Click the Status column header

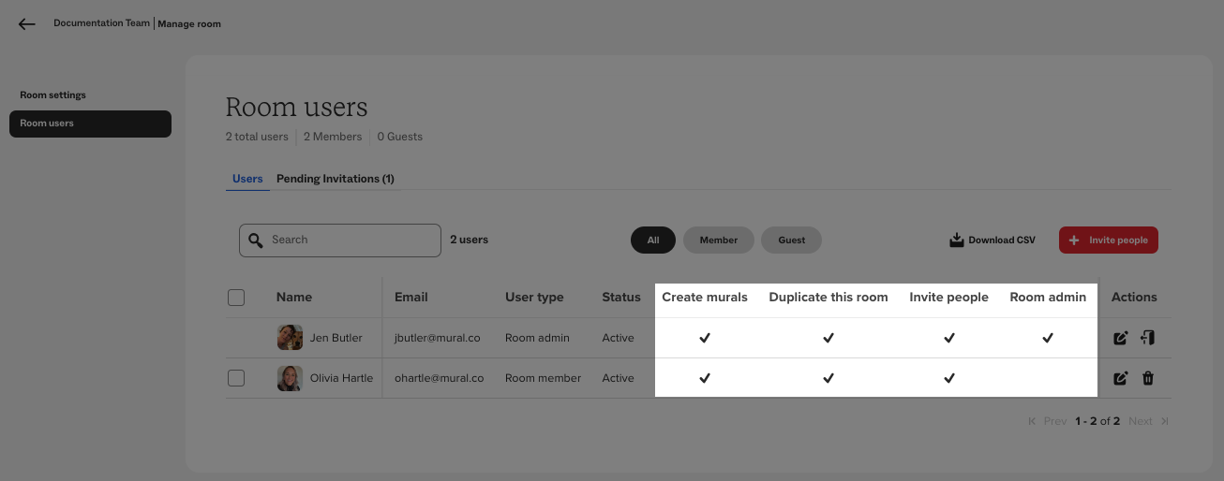[621, 298]
